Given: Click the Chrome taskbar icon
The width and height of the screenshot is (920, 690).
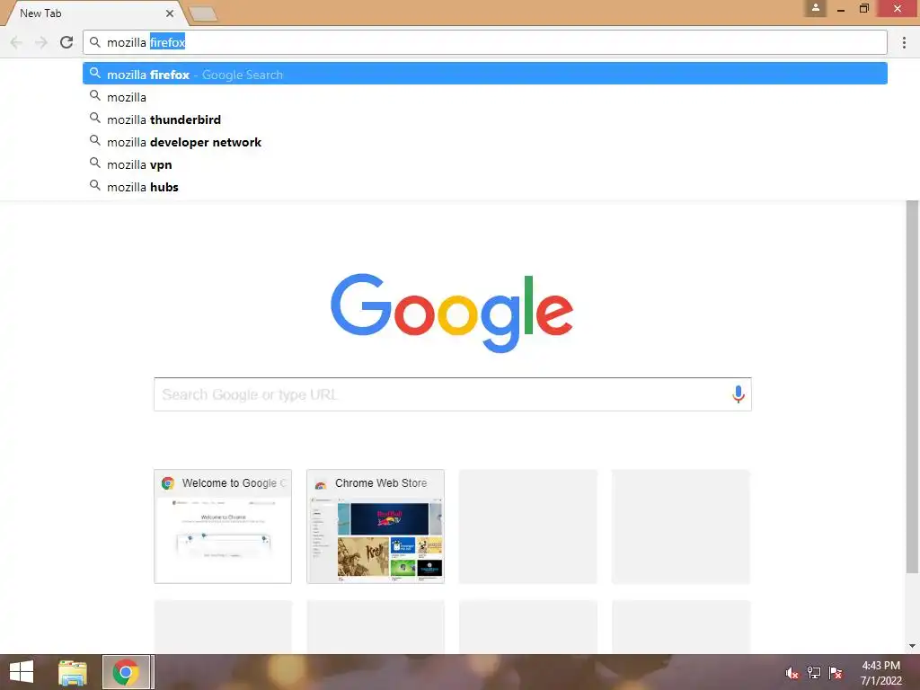Looking at the screenshot, I should (x=126, y=672).
